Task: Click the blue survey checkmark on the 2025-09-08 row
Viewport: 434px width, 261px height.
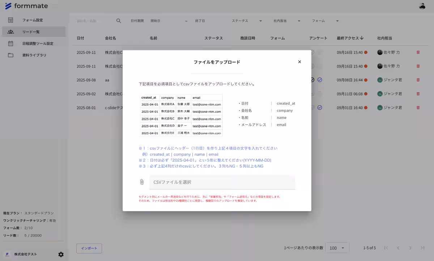Action: 319,80
